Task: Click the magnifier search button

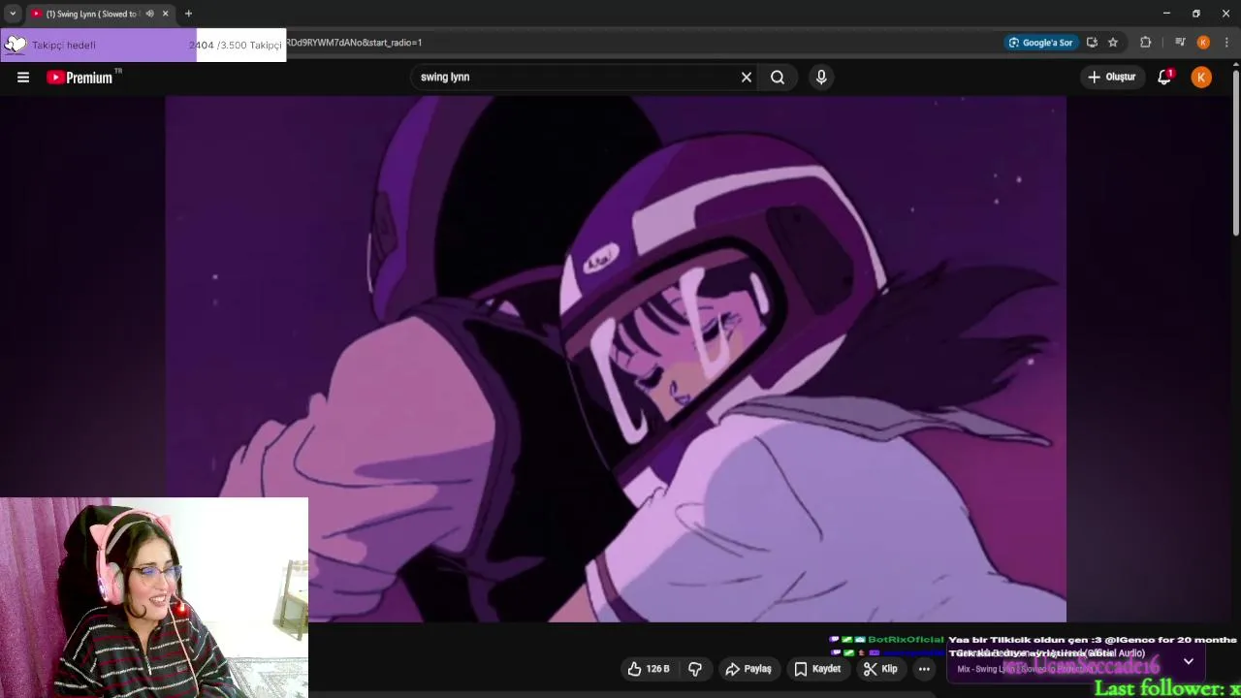Action: pos(778,78)
